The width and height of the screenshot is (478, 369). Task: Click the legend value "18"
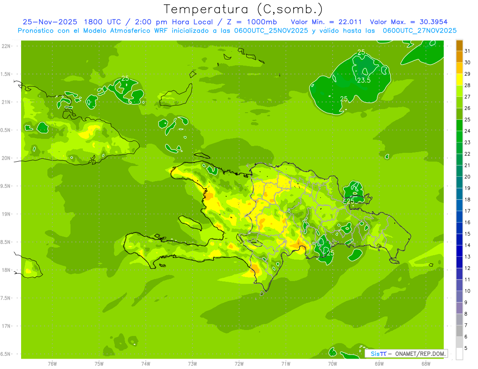tap(467, 199)
